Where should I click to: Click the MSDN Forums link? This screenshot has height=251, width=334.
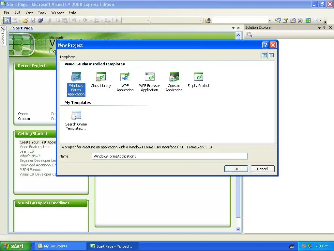[x=30, y=170]
